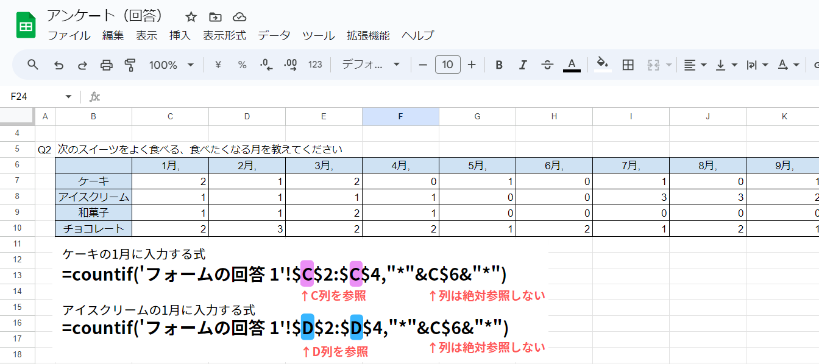The width and height of the screenshot is (819, 364).
Task: Open the 表示形式 menu
Action: 224,35
